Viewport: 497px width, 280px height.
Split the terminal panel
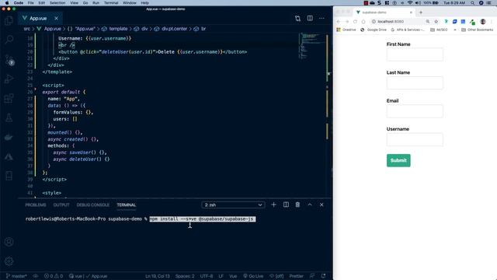click(286, 205)
